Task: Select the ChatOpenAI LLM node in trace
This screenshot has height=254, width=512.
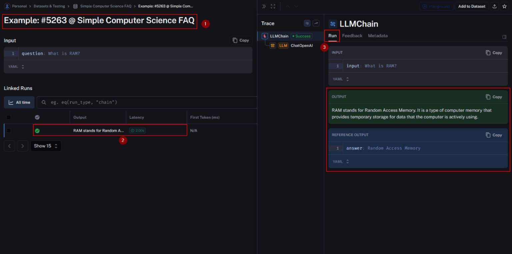Action: [x=301, y=46]
